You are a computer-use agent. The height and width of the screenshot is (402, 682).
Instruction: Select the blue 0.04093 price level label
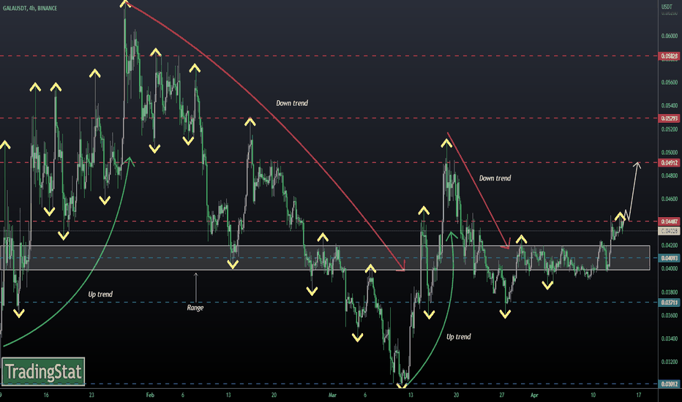tap(670, 258)
